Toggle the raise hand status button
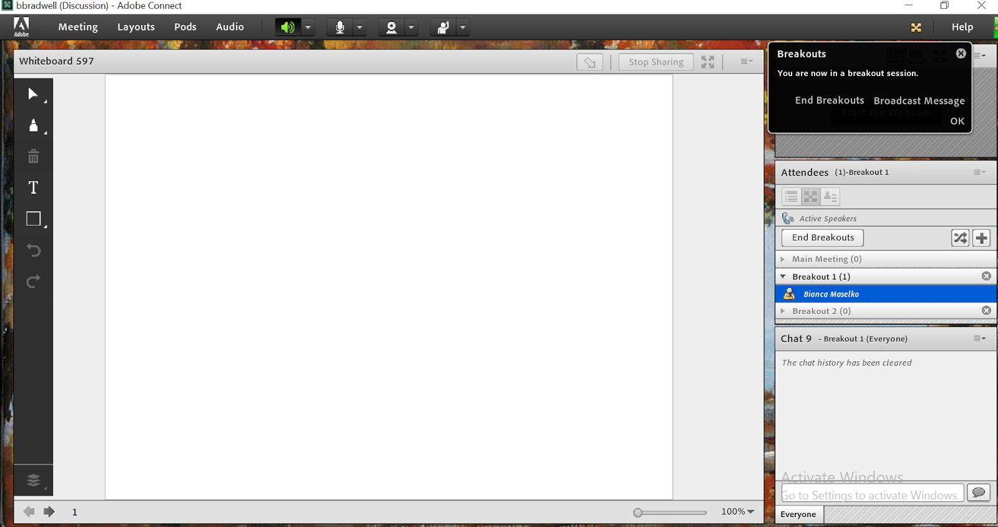This screenshot has width=998, height=527. pyautogui.click(x=443, y=27)
